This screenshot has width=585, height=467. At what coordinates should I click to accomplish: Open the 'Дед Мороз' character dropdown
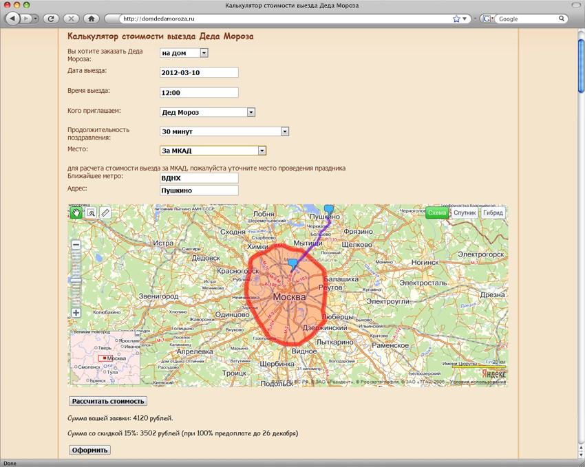(207, 112)
